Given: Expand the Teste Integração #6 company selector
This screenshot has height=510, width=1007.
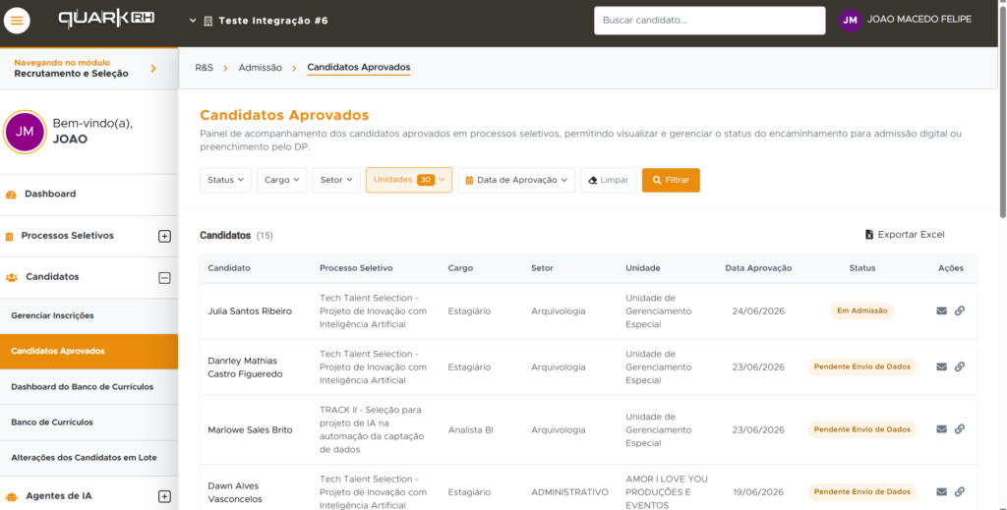Looking at the screenshot, I should (x=192, y=21).
